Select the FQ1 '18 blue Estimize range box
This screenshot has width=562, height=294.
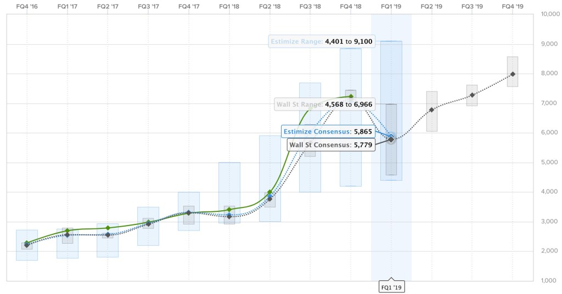(229, 181)
